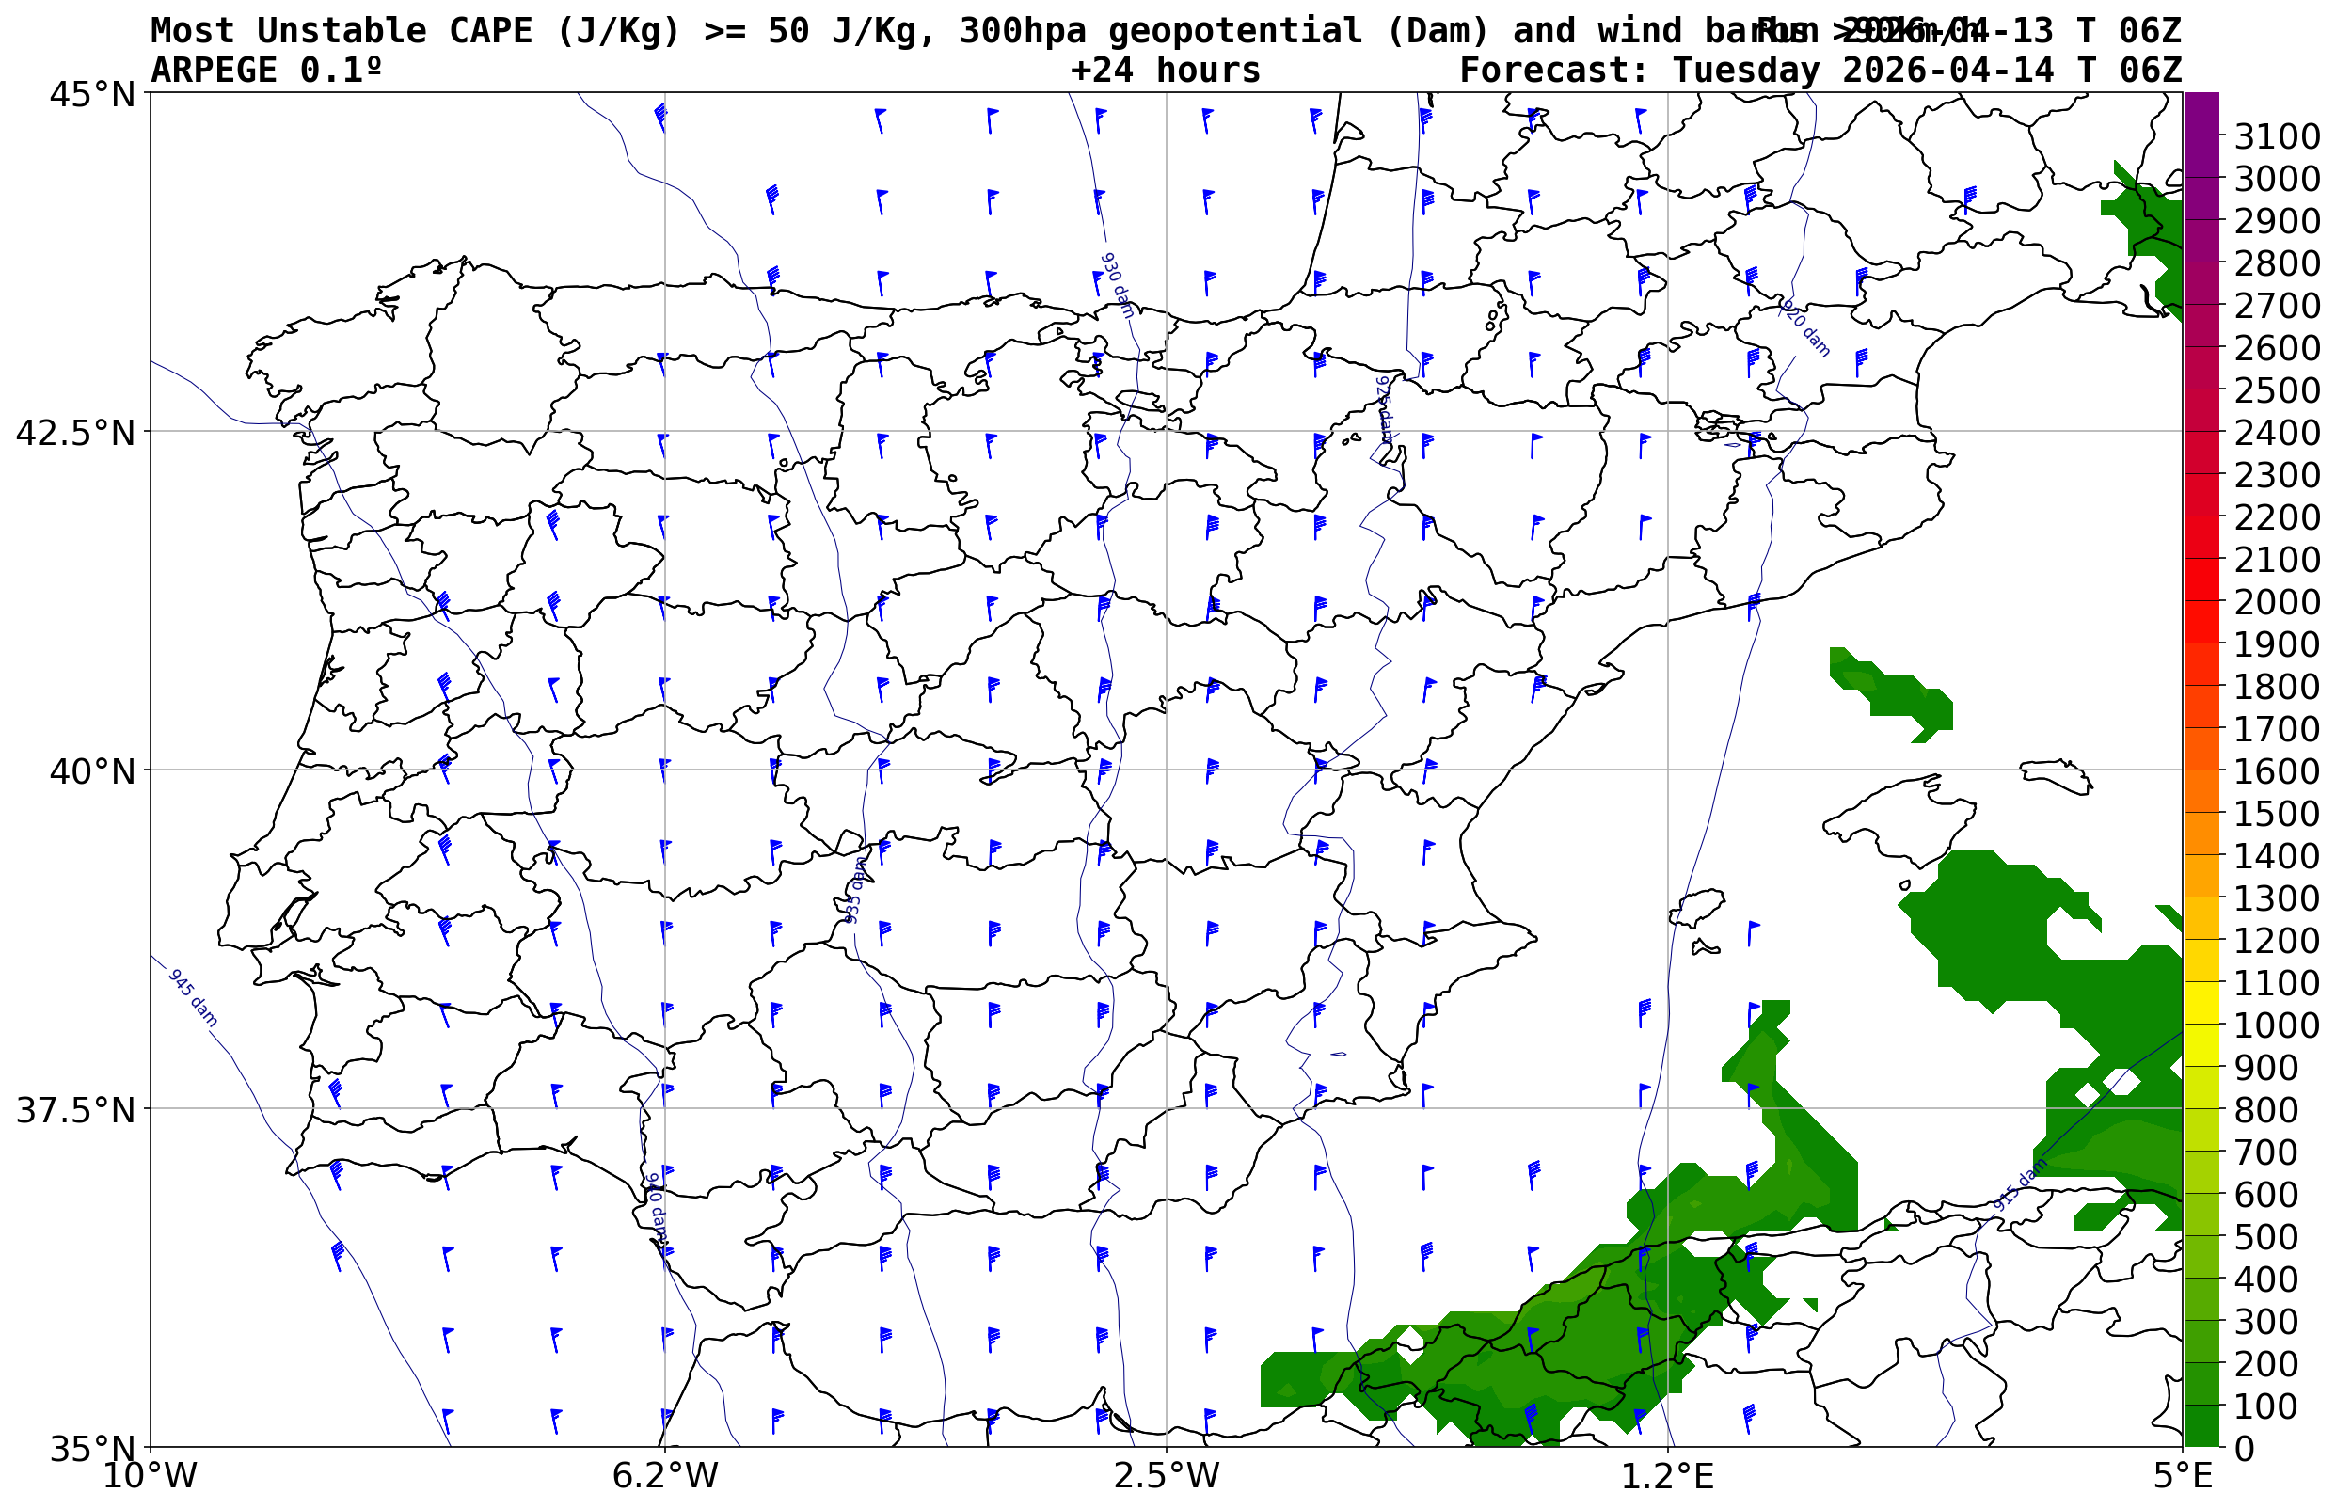The width and height of the screenshot is (2336, 1509).
Task: Click the '930 dam' contour label
Action: (1116, 285)
